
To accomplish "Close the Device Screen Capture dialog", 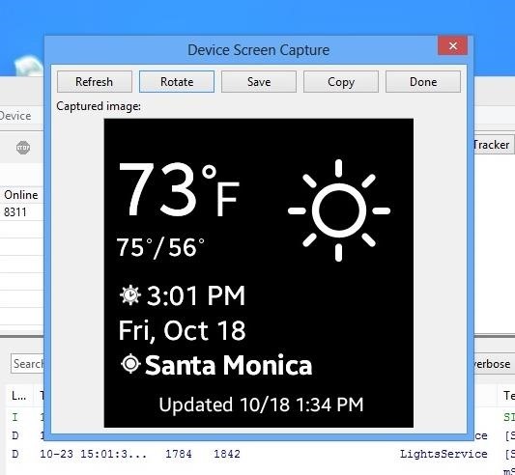I will coord(452,45).
